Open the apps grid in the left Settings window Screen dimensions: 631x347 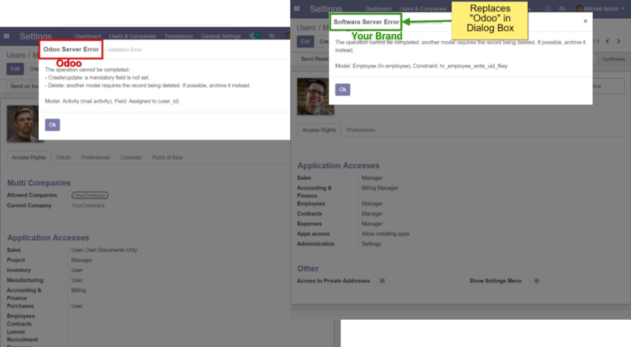click(x=6, y=36)
